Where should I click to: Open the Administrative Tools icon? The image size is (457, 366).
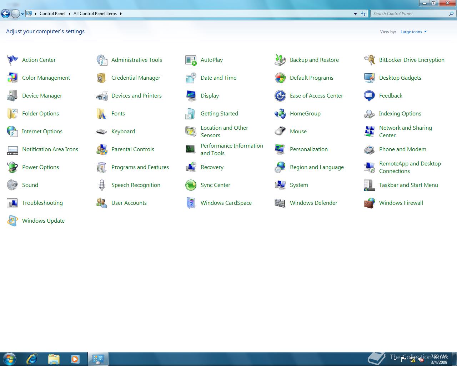tap(102, 60)
